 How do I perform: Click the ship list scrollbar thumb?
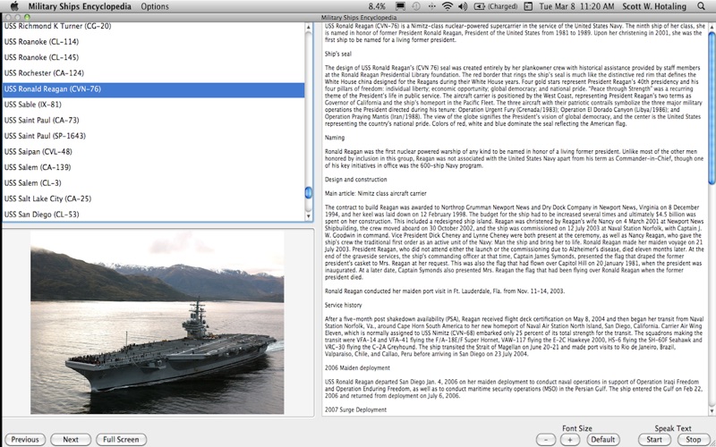pyautogui.click(x=308, y=192)
